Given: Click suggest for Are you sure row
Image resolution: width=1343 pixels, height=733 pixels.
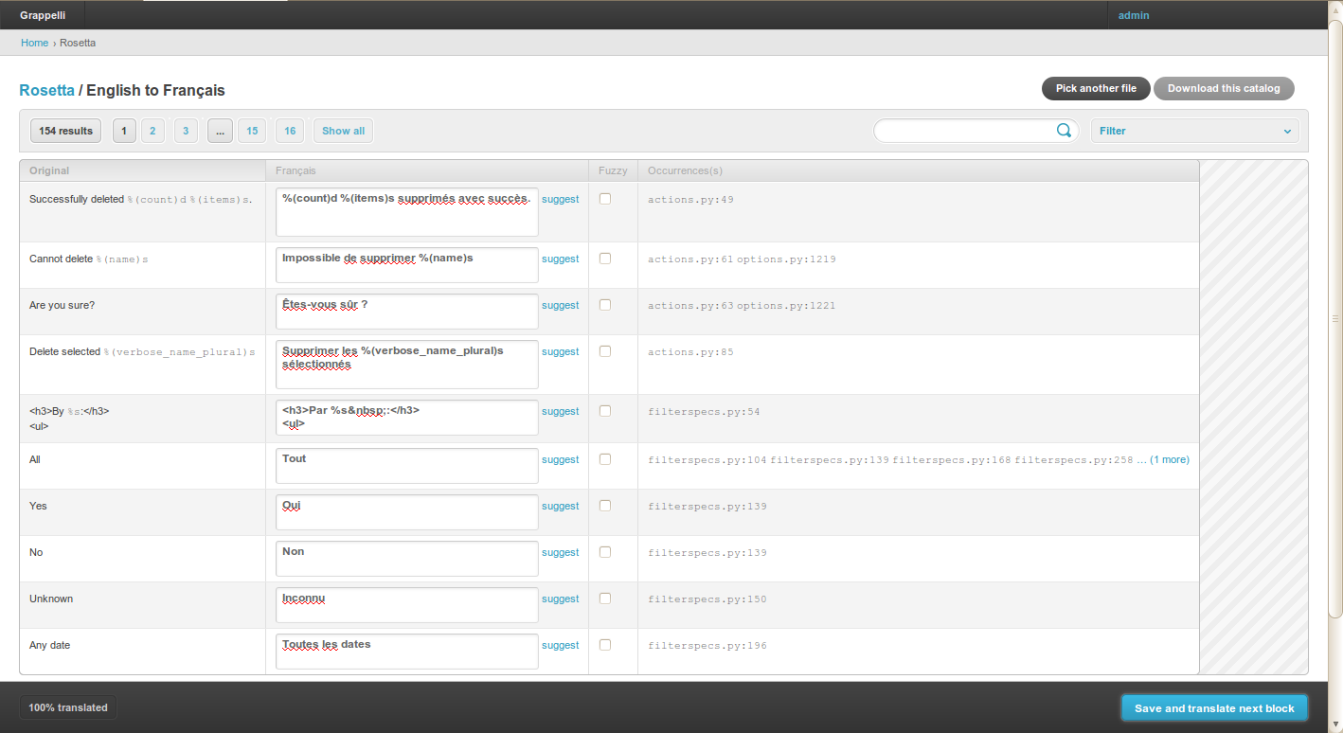Looking at the screenshot, I should pos(560,305).
